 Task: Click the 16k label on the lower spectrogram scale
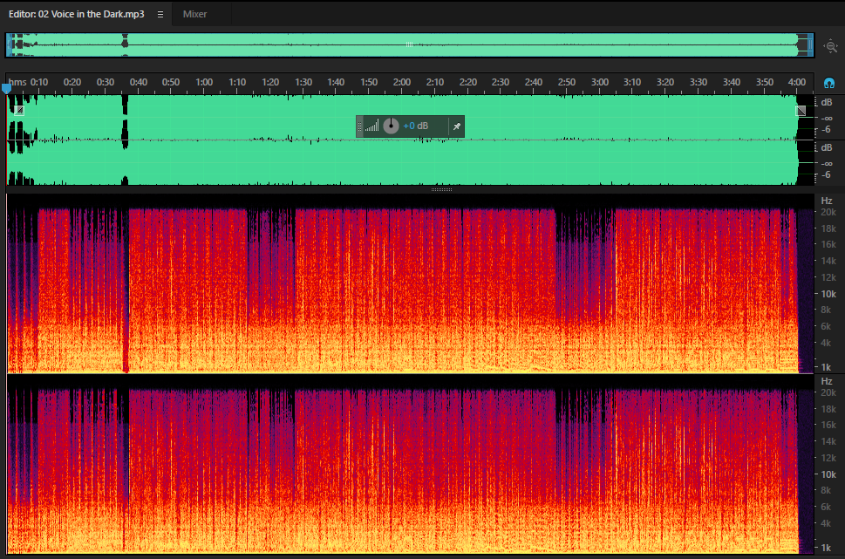tap(828, 425)
